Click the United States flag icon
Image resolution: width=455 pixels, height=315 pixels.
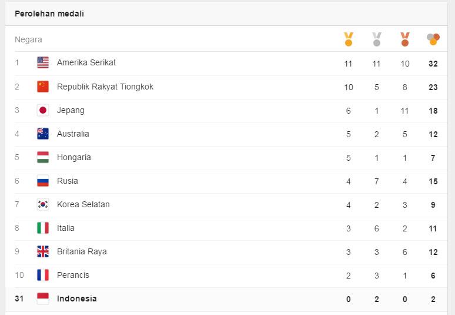coord(43,62)
